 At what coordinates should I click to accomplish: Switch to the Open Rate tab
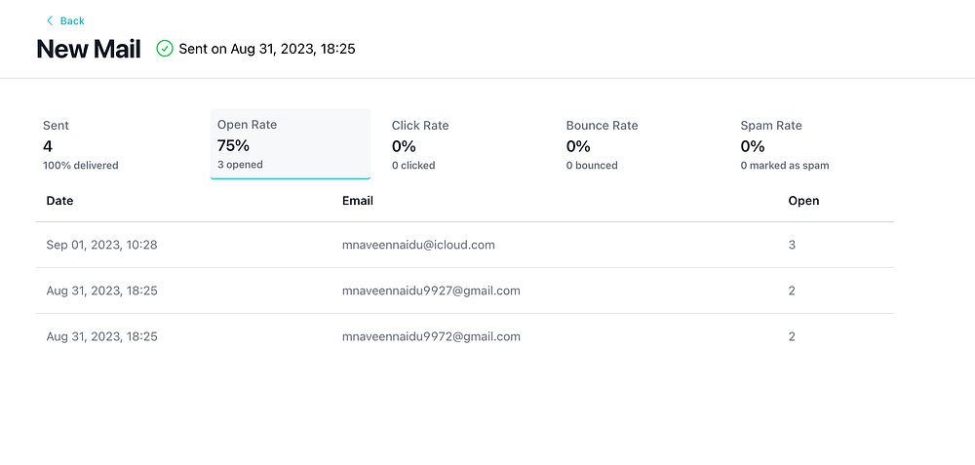click(x=290, y=144)
